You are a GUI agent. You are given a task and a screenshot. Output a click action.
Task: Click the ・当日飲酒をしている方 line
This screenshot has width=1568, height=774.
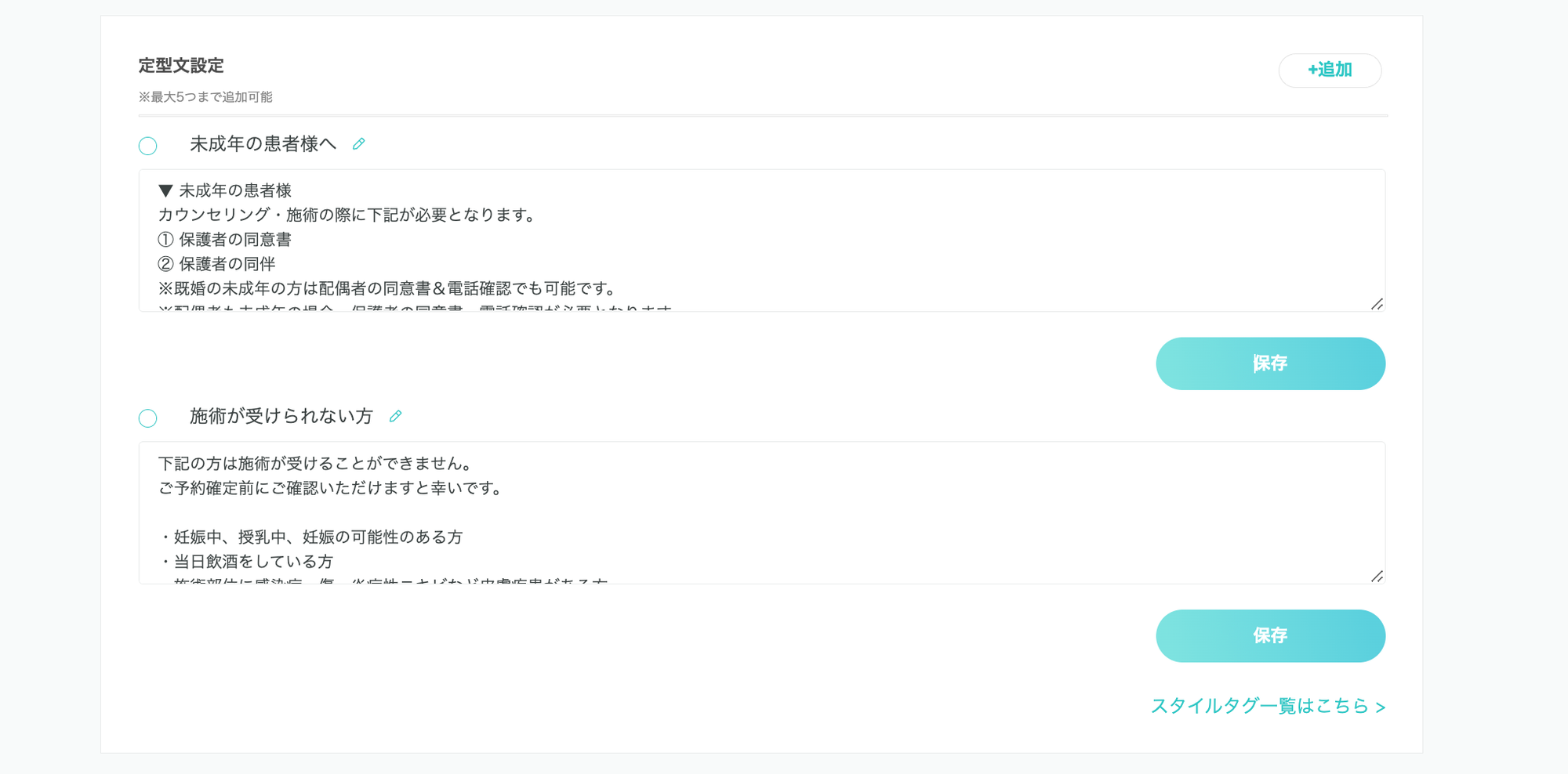click(248, 562)
